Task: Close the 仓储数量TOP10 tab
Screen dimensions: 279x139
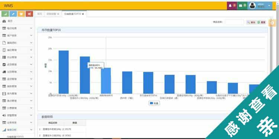Action: (83, 14)
